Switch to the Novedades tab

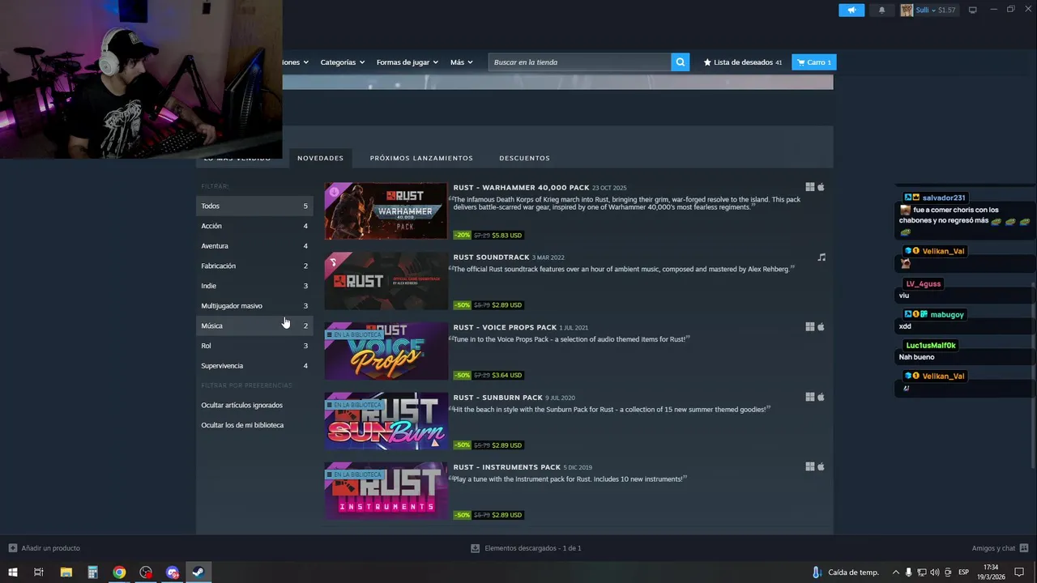point(320,158)
